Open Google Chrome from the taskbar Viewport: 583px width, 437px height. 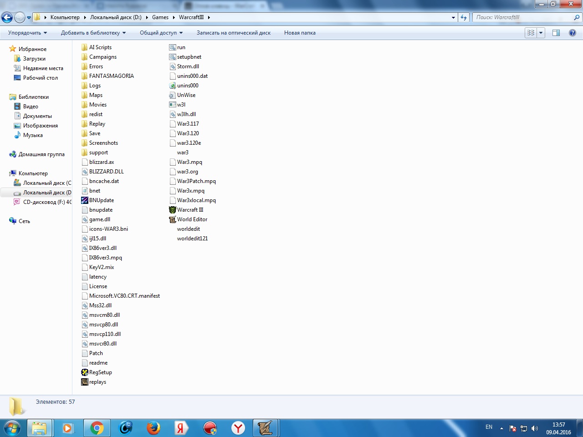coord(97,428)
